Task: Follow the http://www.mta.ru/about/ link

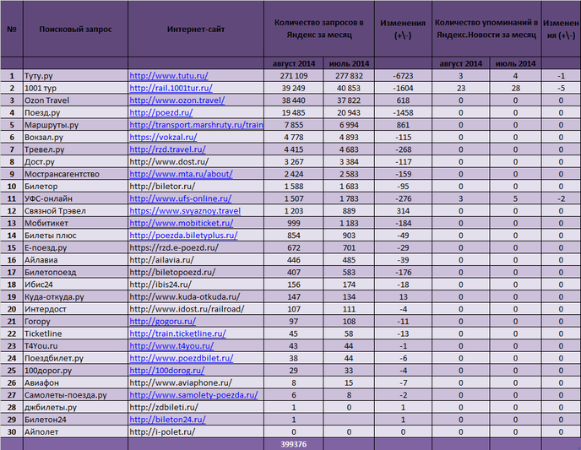Action: point(182,174)
